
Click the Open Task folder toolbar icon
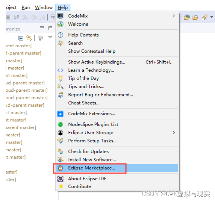pos(195,17)
